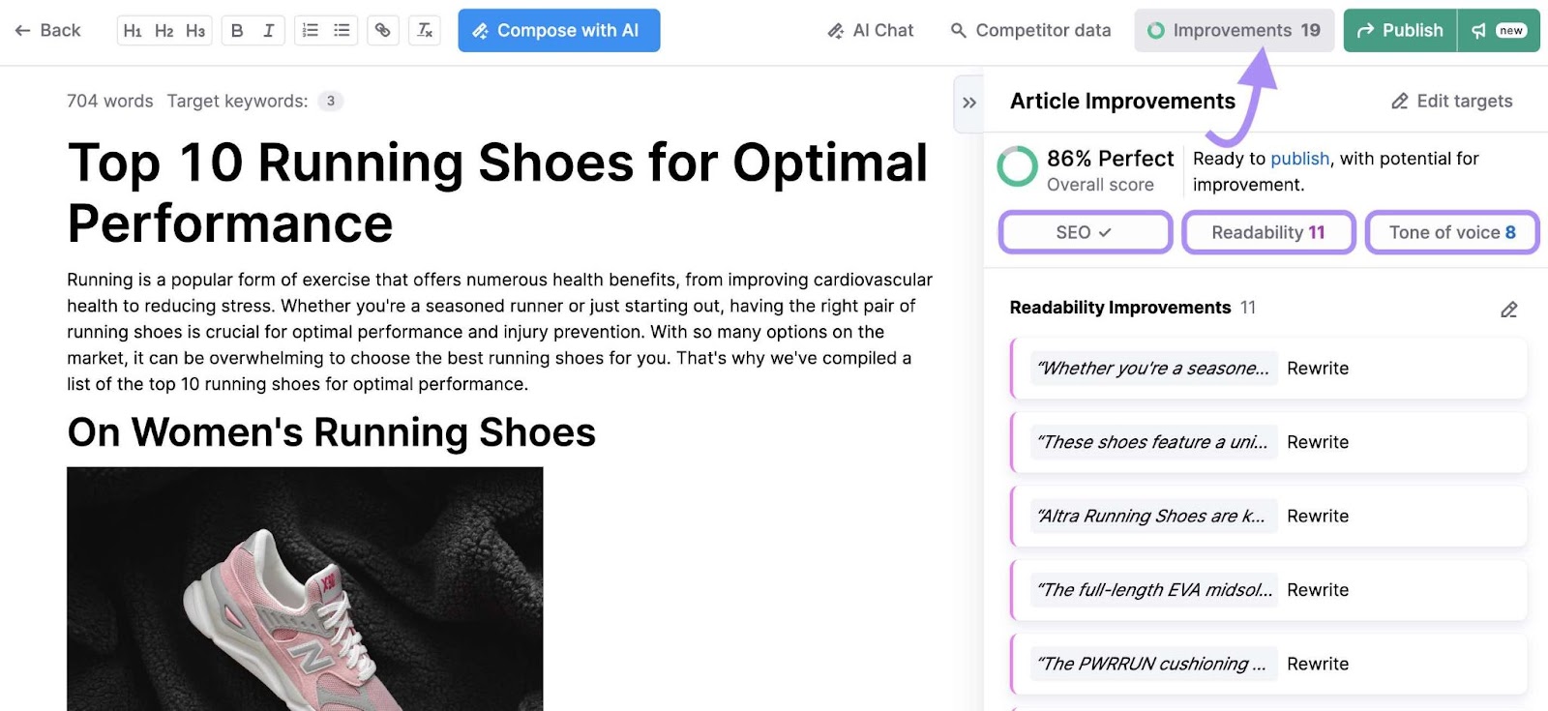The width and height of the screenshot is (1548, 711).
Task: Apply H2 heading format
Action: (164, 30)
